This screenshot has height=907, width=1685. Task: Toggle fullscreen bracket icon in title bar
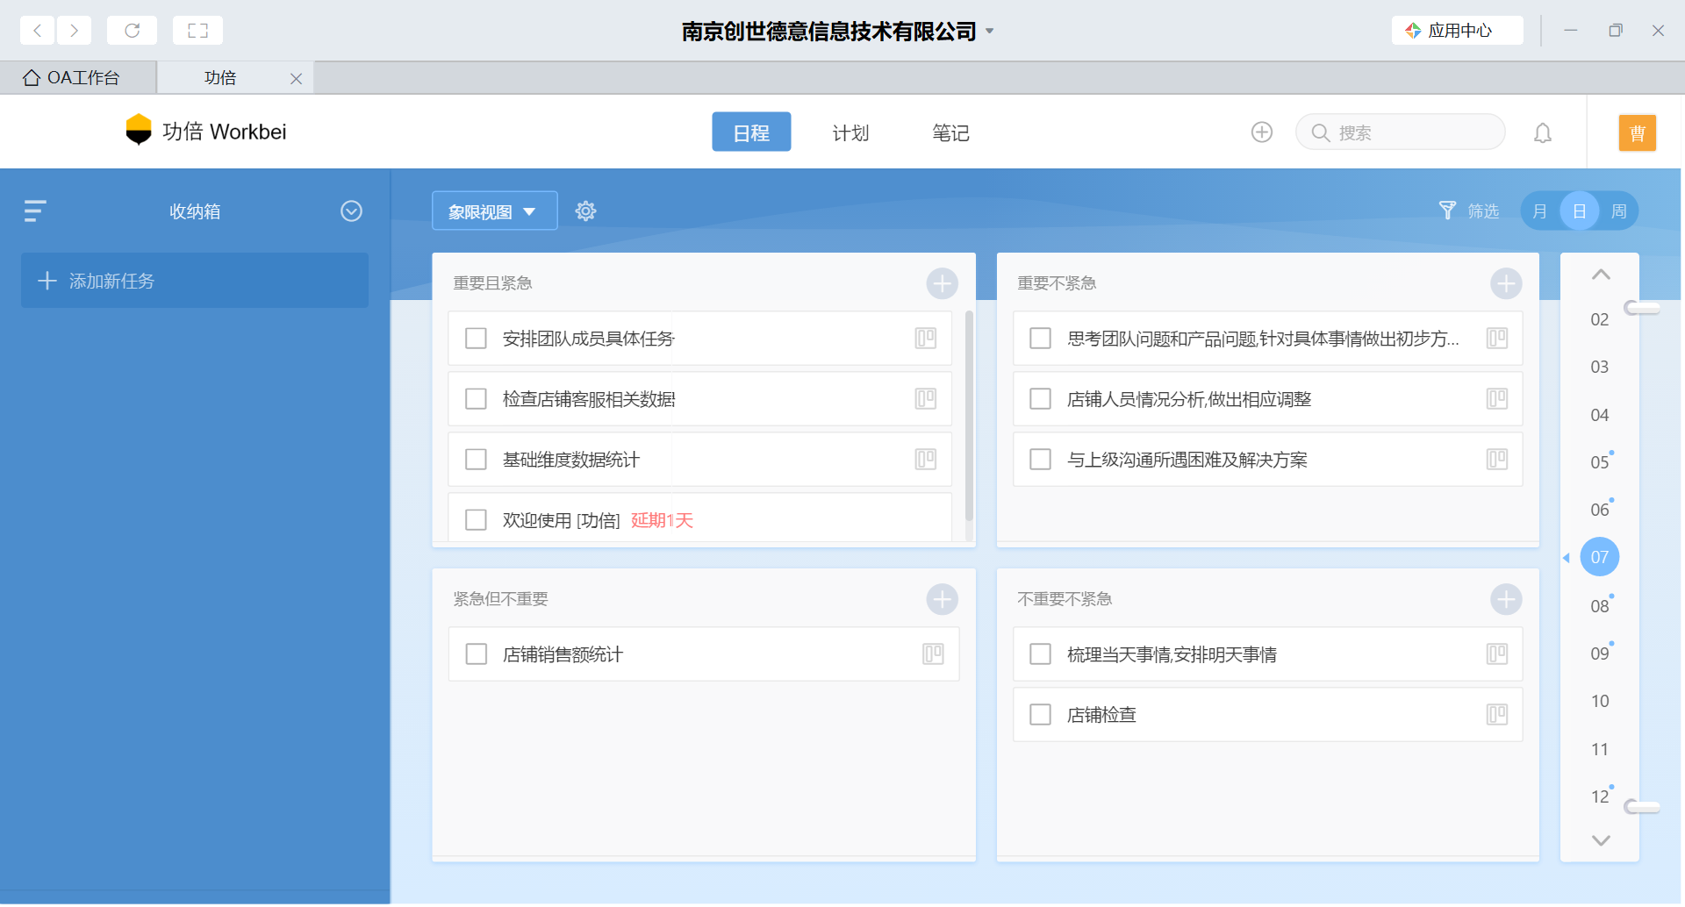197,31
